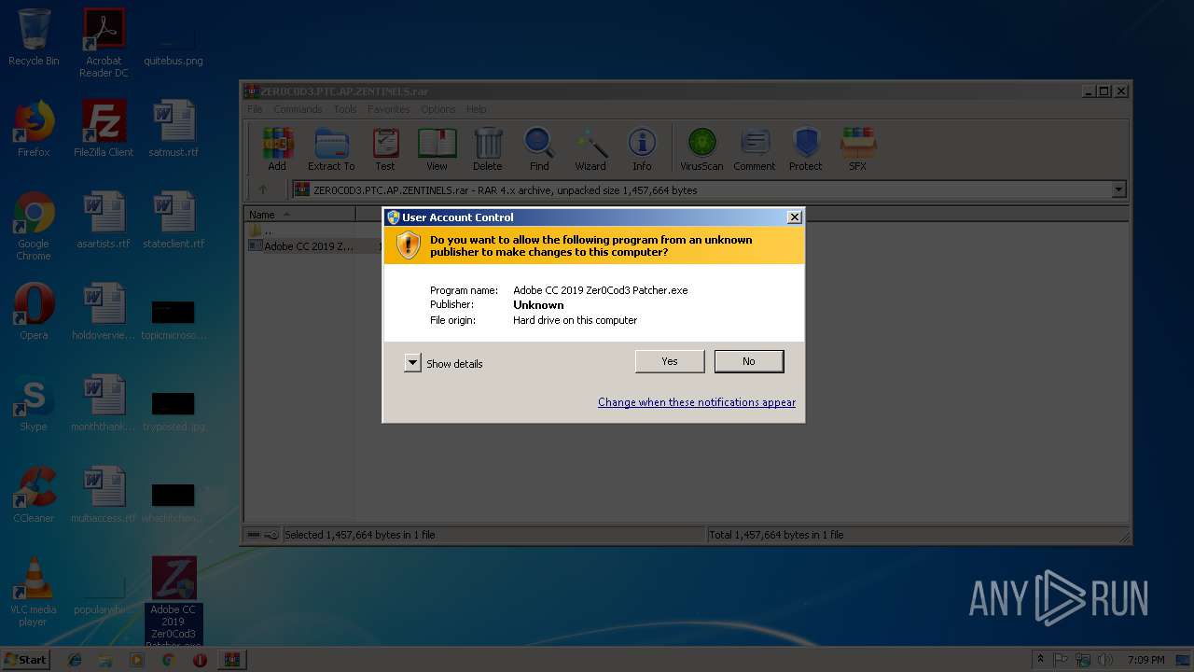Viewport: 1194px width, 672px height.
Task: Click the status bar 'Total 1,457,664 bytes' text
Action: (776, 535)
